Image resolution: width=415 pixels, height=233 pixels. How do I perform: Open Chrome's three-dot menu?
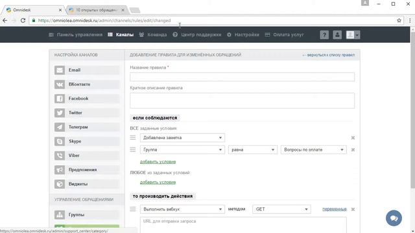(410, 20)
